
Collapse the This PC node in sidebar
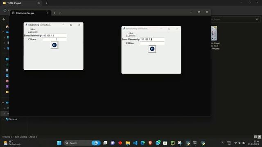click(3, 103)
